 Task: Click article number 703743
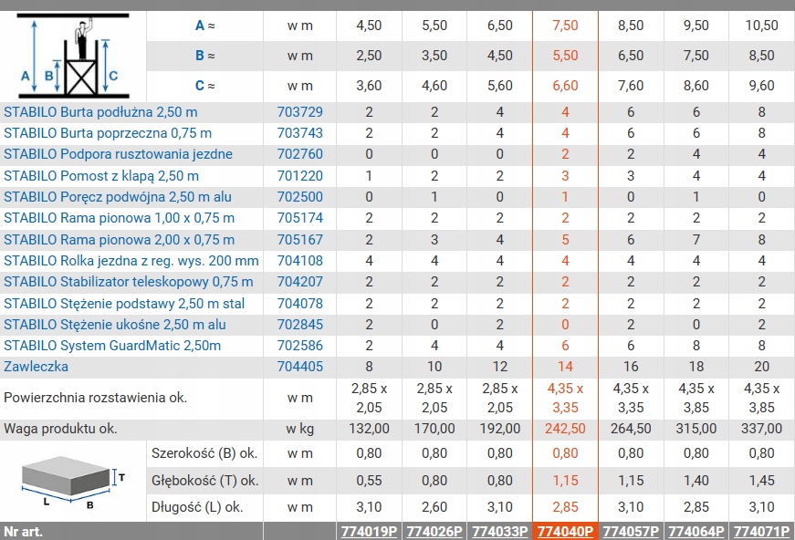pos(299,133)
